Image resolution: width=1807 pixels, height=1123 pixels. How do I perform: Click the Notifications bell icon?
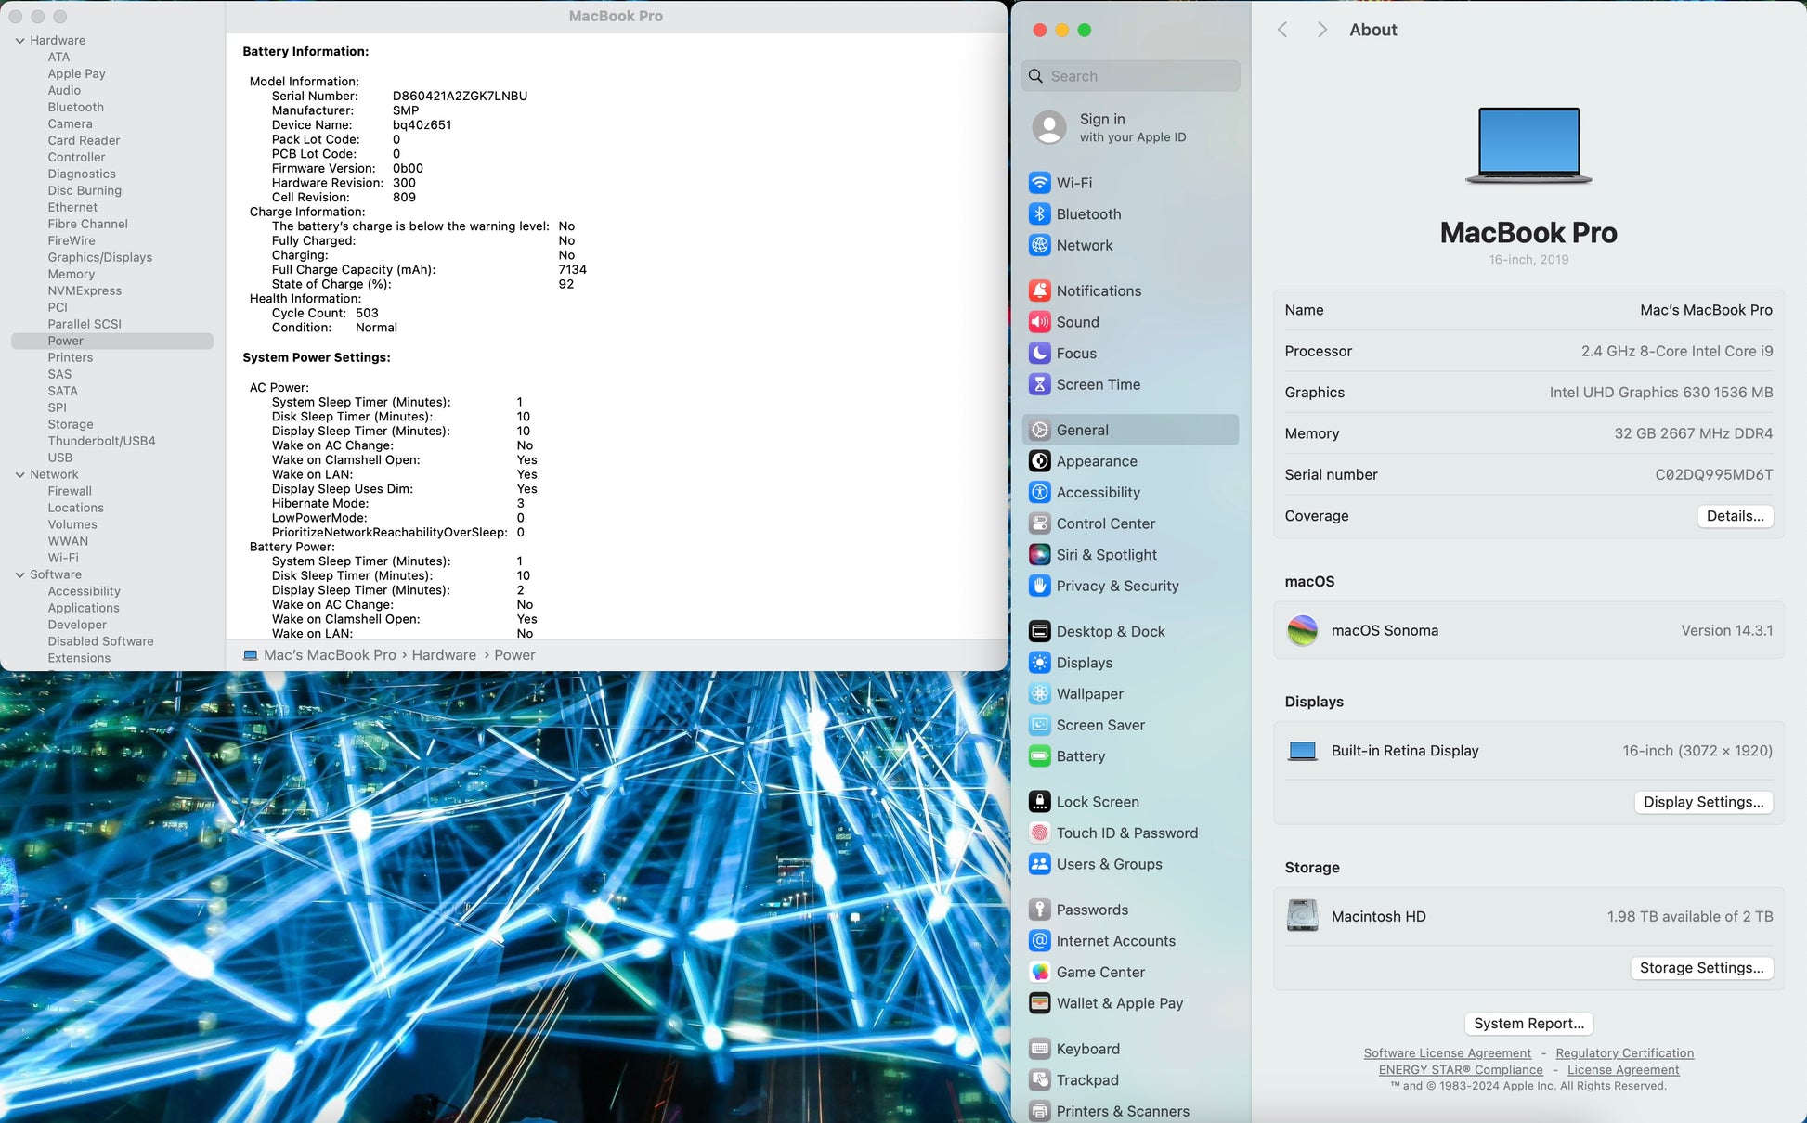[1039, 290]
